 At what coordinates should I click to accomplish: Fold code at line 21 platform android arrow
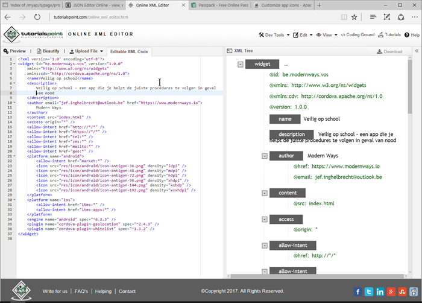click(x=14, y=156)
